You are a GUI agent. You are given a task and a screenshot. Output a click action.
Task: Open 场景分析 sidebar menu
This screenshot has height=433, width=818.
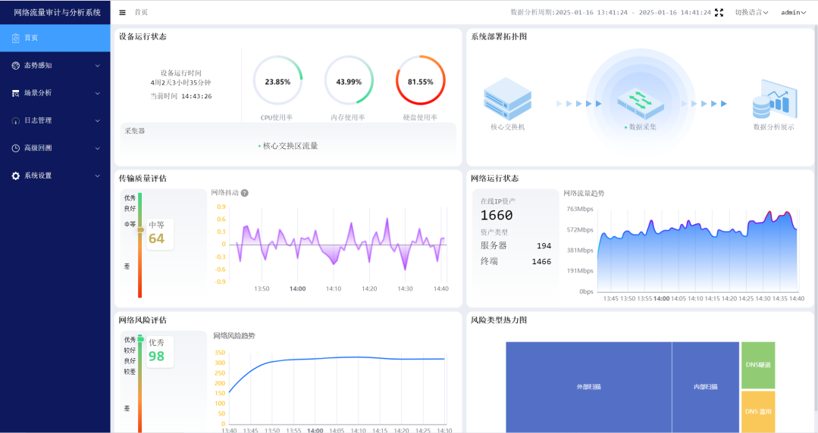(55, 93)
